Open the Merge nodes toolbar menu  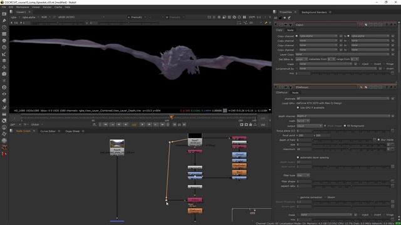click(4, 61)
